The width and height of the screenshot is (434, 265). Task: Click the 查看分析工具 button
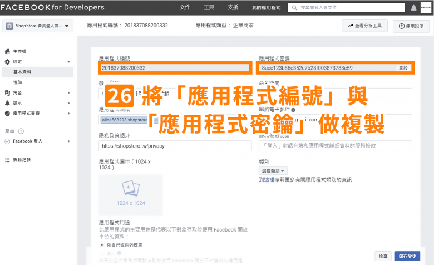(364, 26)
